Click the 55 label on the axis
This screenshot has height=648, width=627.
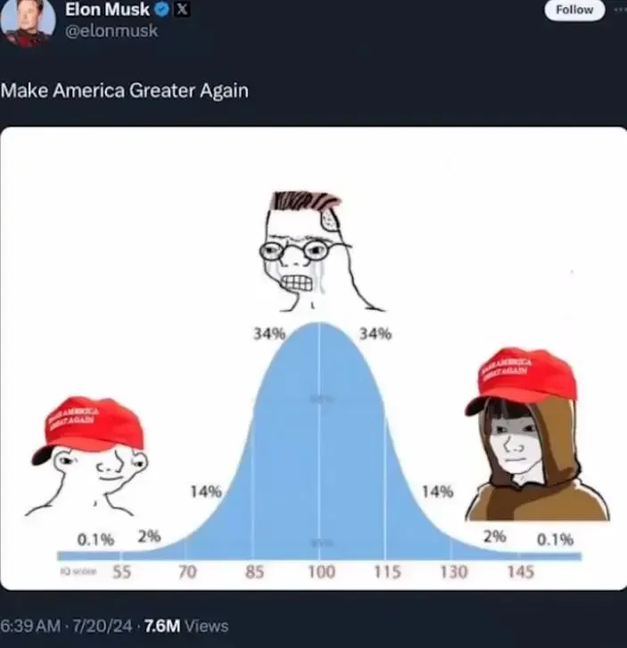[x=122, y=572]
